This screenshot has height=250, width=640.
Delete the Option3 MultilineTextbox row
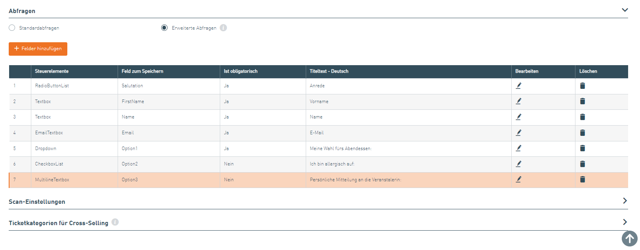582,180
